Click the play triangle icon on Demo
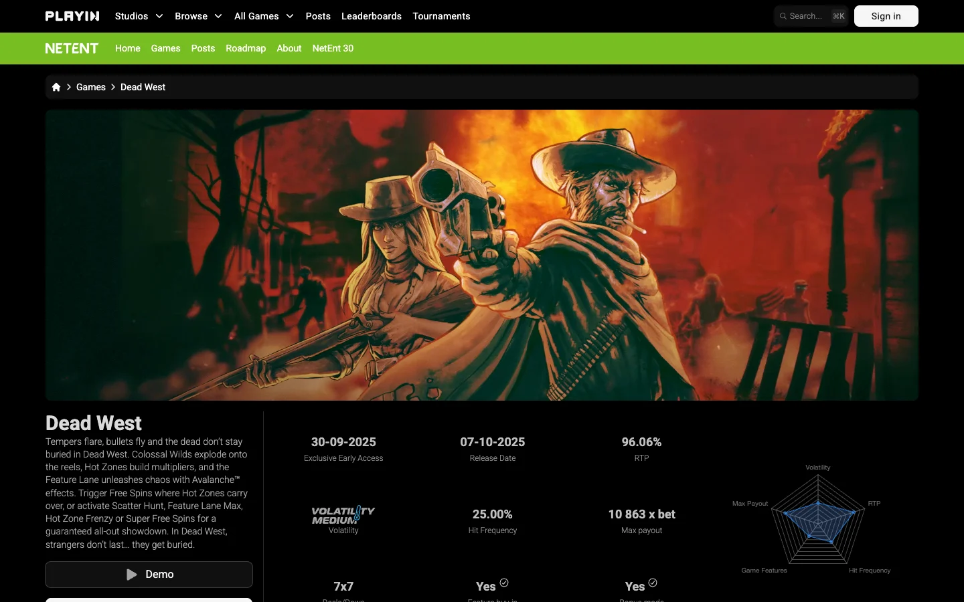 [x=132, y=575]
